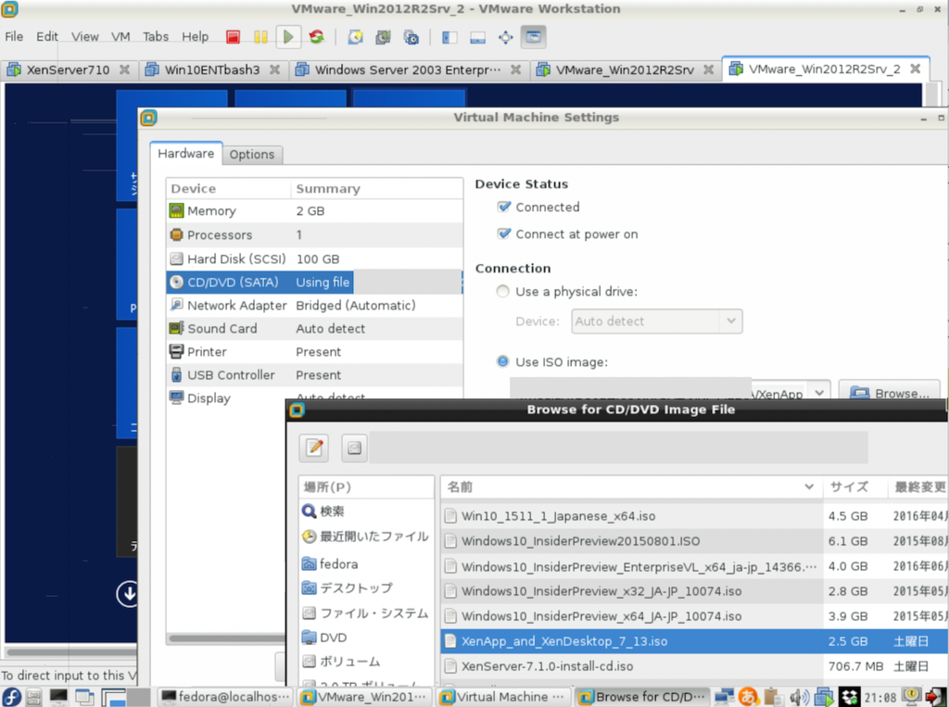949x707 pixels.
Task: Click the Restart guest toolbar icon
Action: [316, 37]
